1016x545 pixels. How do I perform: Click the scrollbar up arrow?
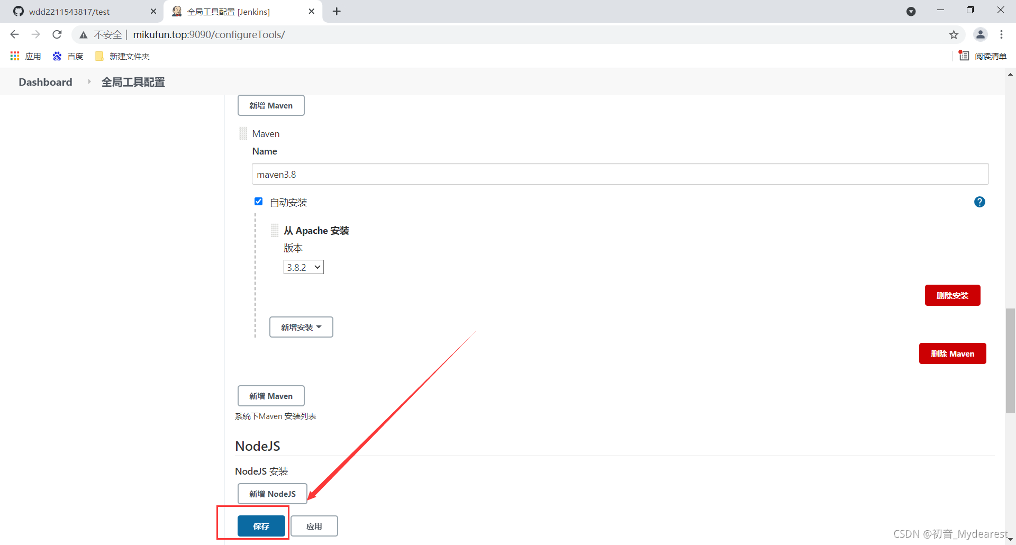(x=1010, y=75)
